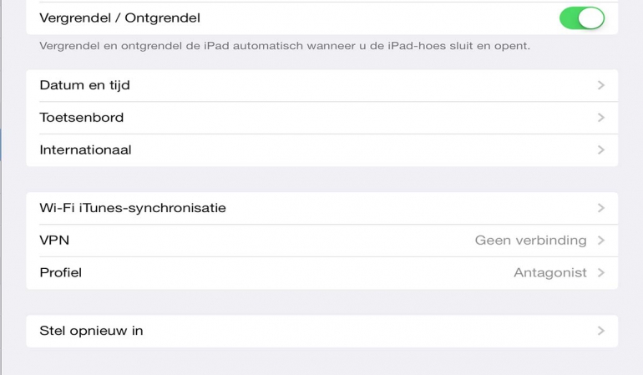This screenshot has height=375, width=643.
Task: Click the chevron icon beside Internationaal
Action: coord(600,150)
